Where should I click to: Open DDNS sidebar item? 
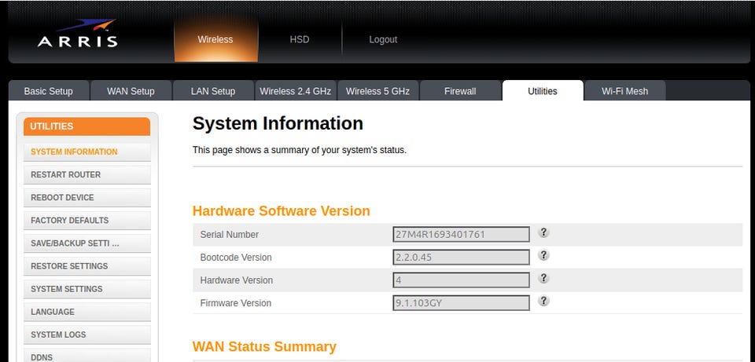pos(87,356)
